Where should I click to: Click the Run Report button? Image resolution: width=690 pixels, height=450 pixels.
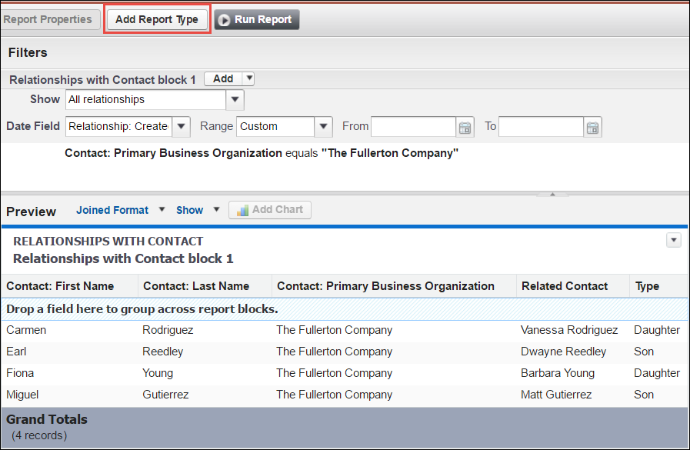(x=257, y=20)
